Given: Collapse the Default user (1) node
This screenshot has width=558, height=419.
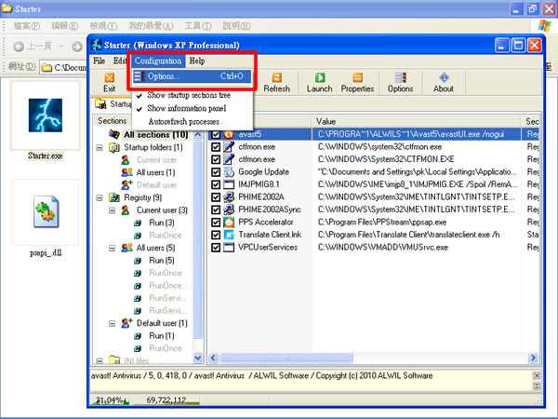Looking at the screenshot, I should (113, 323).
